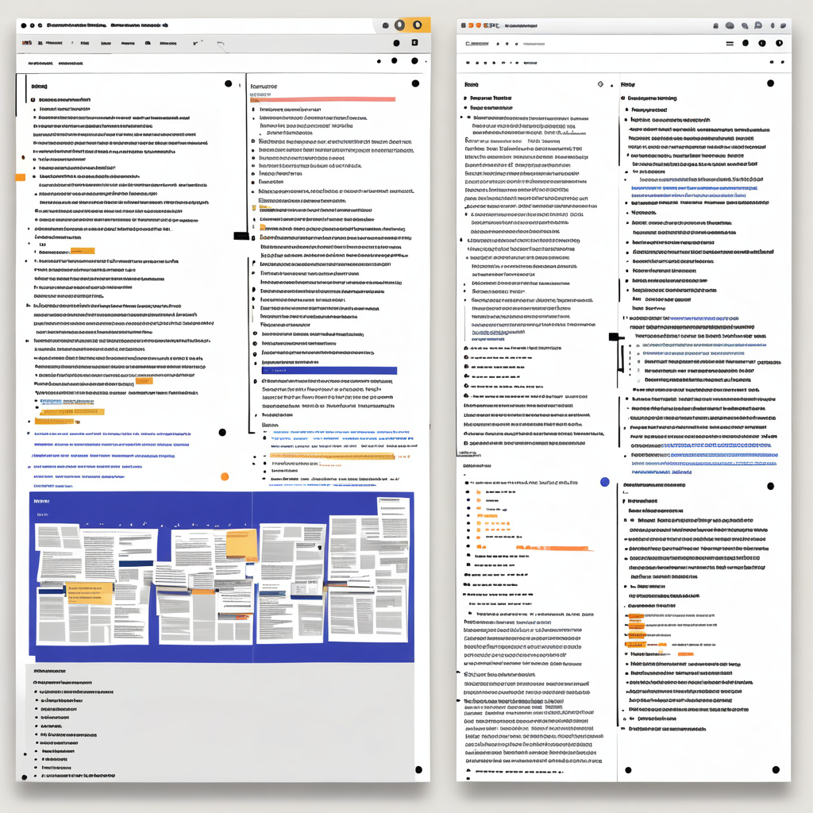Screen dimensions: 813x813
Task: Click the rounded square icon in the left window toolbar
Action: point(414,43)
